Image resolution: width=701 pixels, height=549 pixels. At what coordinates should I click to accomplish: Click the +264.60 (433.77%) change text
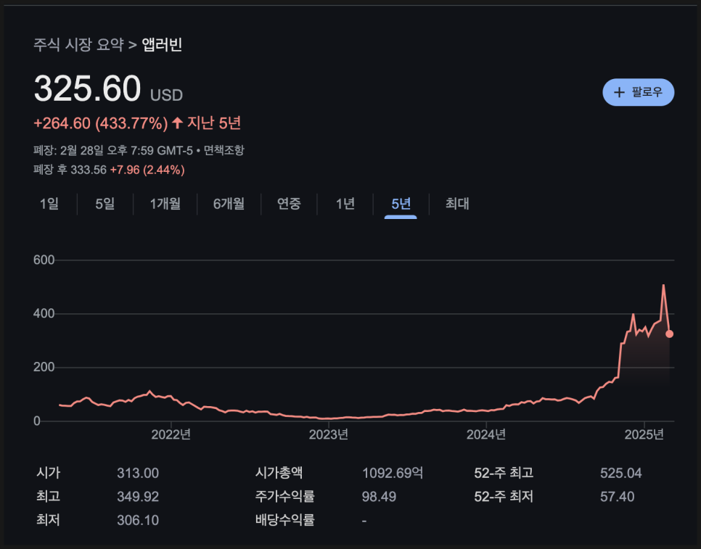101,123
